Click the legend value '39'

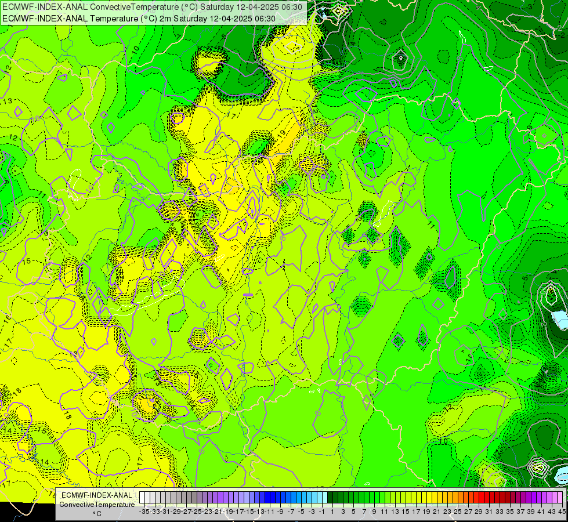[x=530, y=512]
